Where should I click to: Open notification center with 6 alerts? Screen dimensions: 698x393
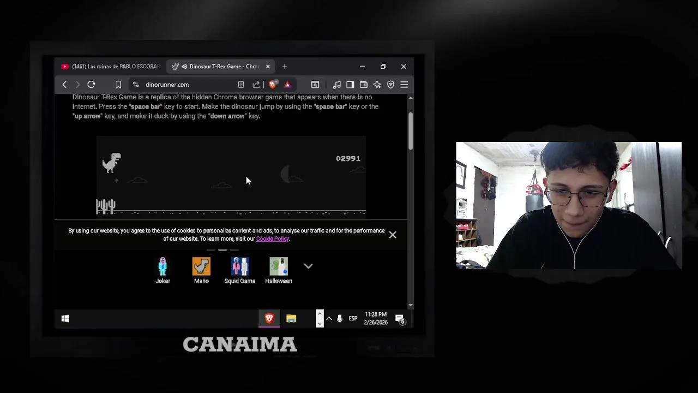point(400,319)
